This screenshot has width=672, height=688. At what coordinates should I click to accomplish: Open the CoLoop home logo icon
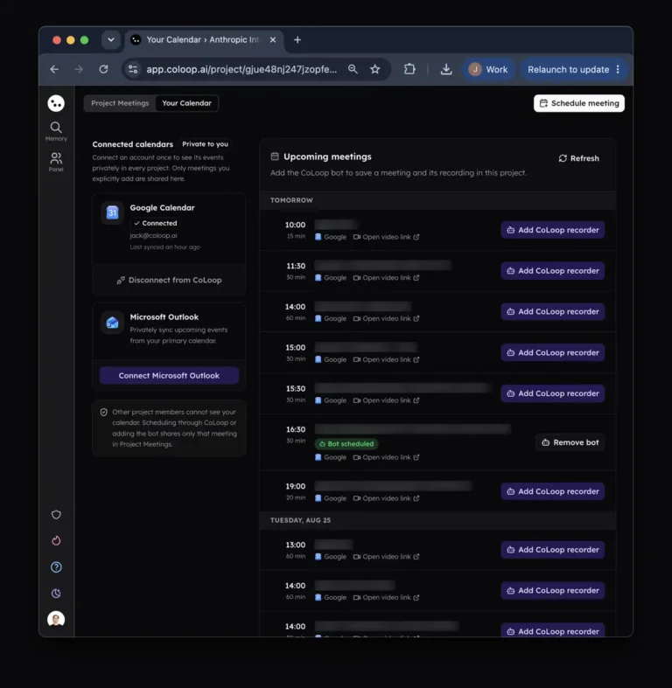tap(56, 103)
